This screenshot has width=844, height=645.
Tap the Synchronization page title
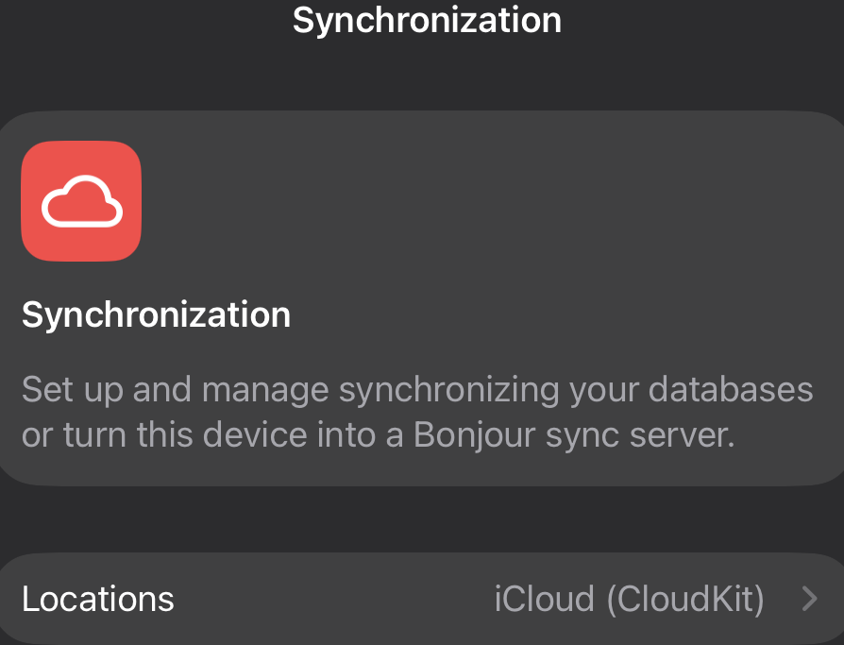pyautogui.click(x=427, y=20)
